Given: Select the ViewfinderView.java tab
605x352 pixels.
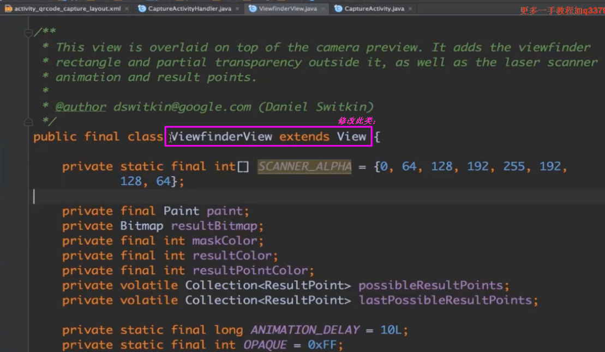Looking at the screenshot, I should tap(287, 9).
